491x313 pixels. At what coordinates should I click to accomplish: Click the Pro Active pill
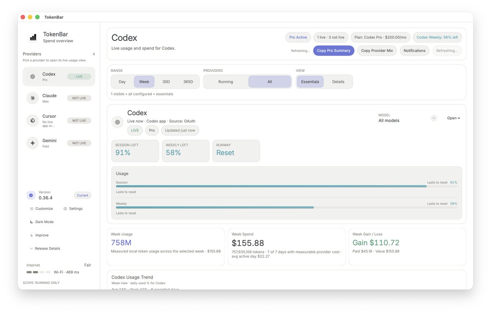pos(298,37)
